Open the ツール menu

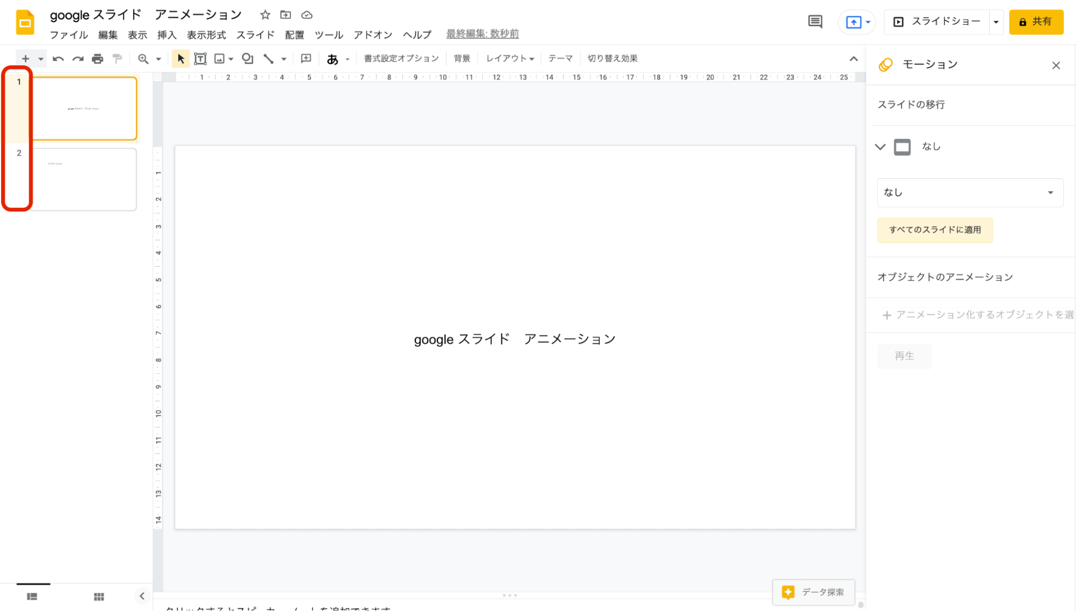(x=329, y=35)
